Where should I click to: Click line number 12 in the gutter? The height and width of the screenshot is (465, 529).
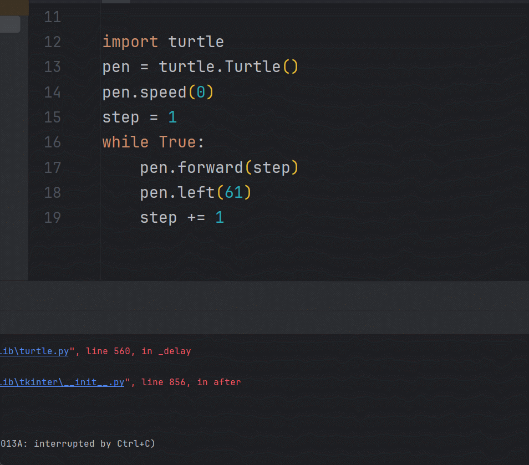coord(52,42)
